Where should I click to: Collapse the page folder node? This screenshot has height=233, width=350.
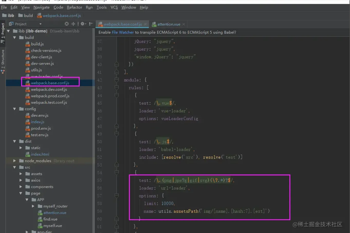click(21, 193)
